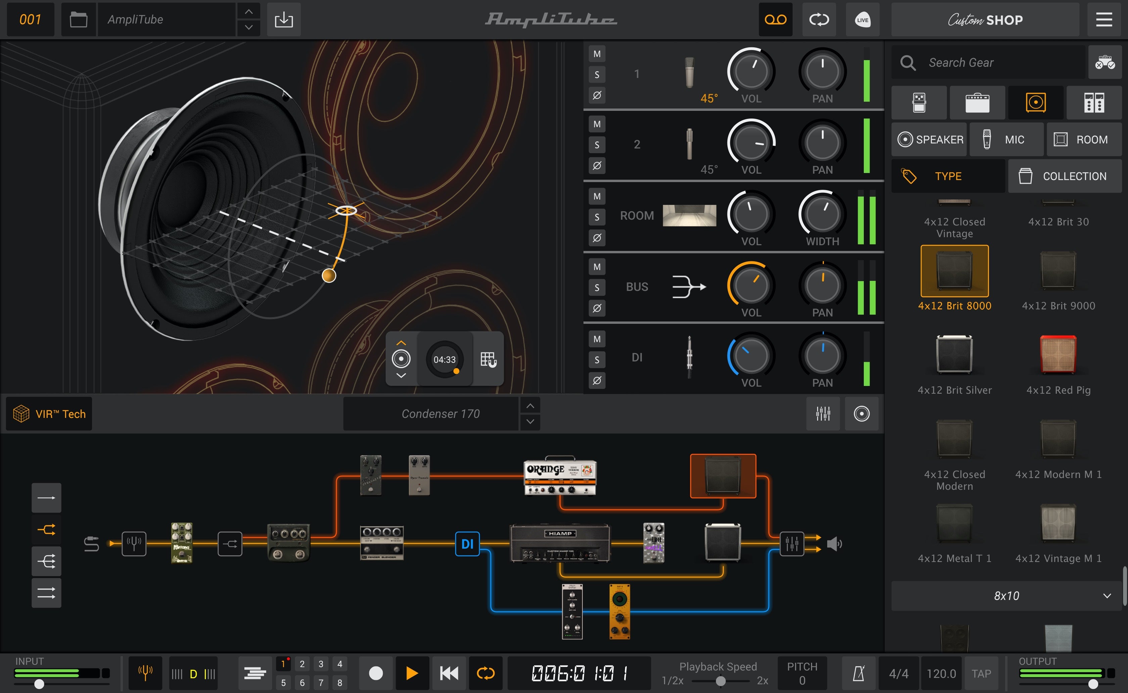This screenshot has width=1128, height=693.
Task: Click the save preset download icon
Action: 284,20
